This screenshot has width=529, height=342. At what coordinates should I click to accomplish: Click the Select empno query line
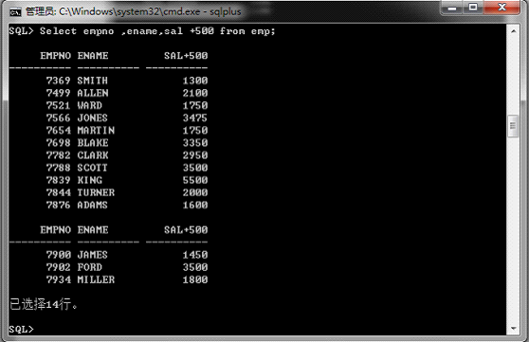[x=142, y=31]
